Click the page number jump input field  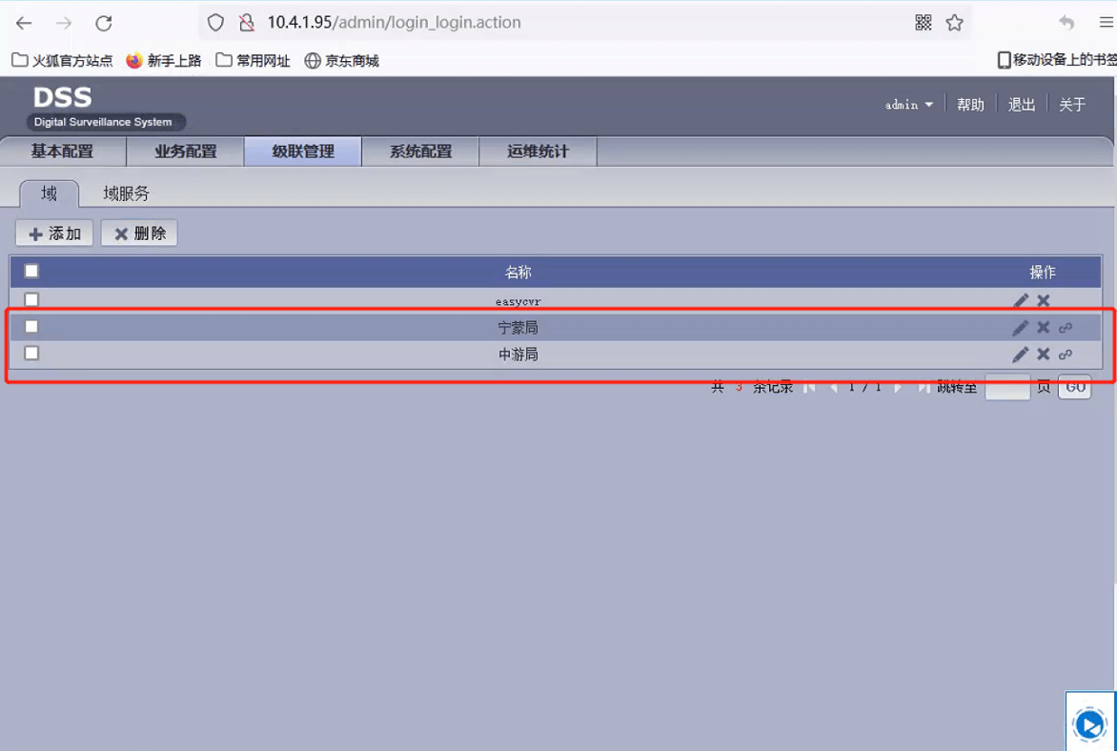point(1006,388)
